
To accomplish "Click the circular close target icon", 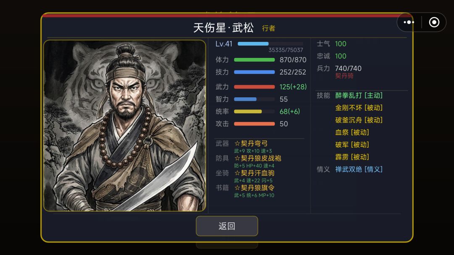I will 434,22.
